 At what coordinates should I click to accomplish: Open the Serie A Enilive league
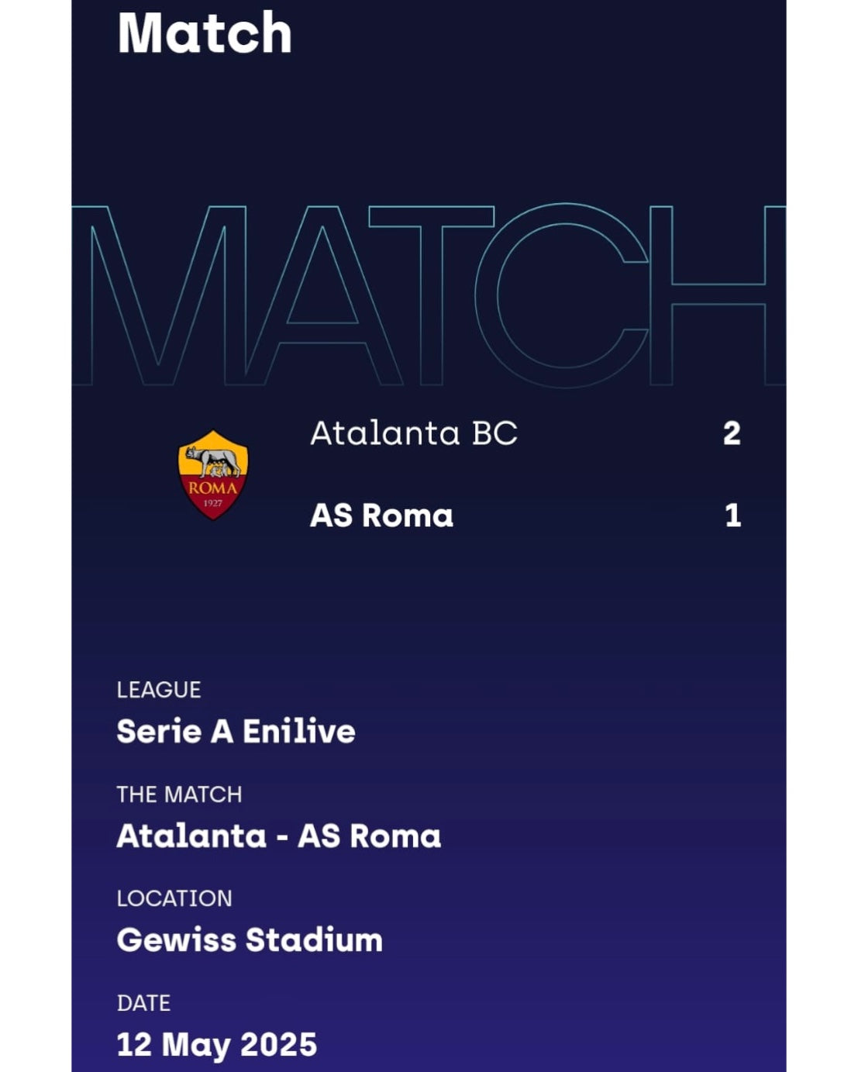click(236, 731)
